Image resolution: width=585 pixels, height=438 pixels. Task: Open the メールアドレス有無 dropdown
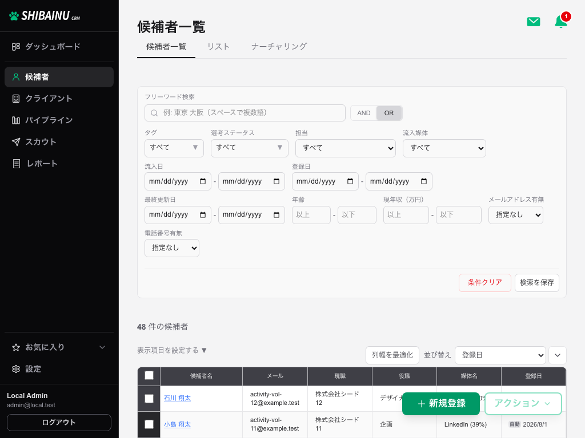516,215
